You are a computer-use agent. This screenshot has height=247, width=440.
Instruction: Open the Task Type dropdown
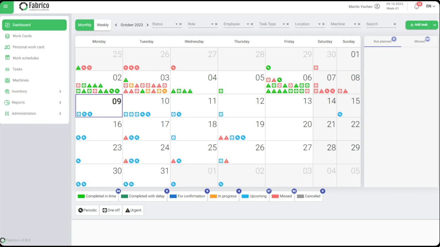point(283,24)
